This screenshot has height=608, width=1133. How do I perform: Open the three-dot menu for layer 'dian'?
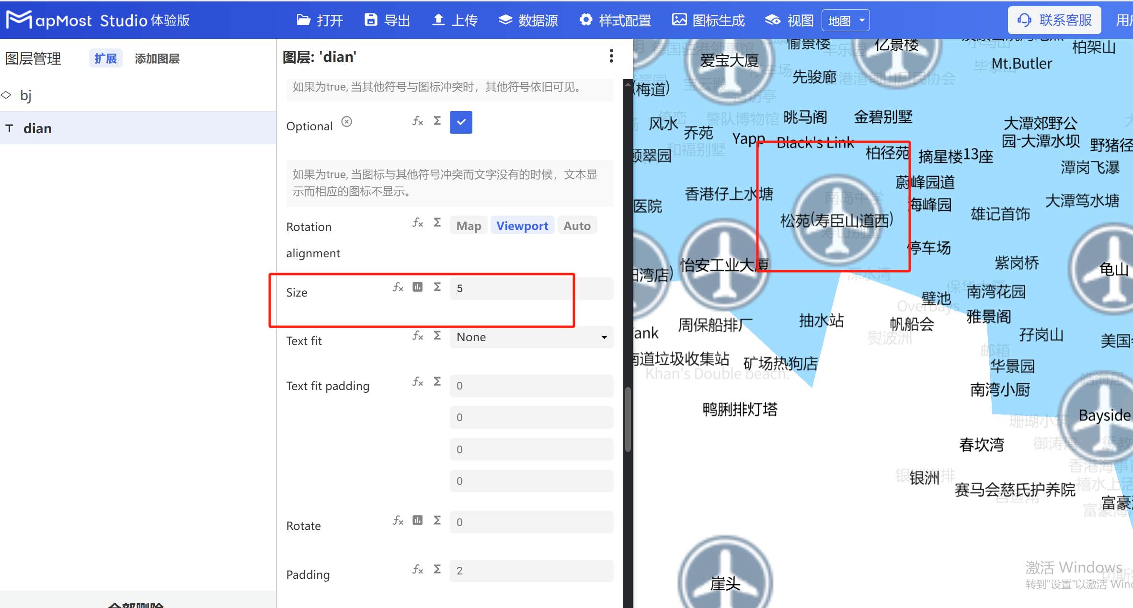coord(611,56)
